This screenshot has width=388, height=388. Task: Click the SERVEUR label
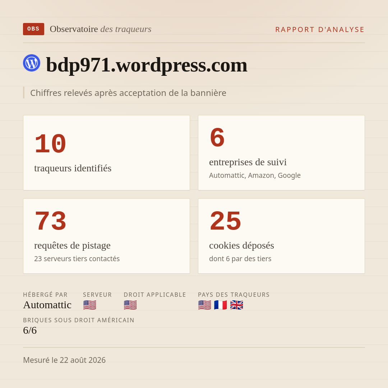click(x=97, y=295)
